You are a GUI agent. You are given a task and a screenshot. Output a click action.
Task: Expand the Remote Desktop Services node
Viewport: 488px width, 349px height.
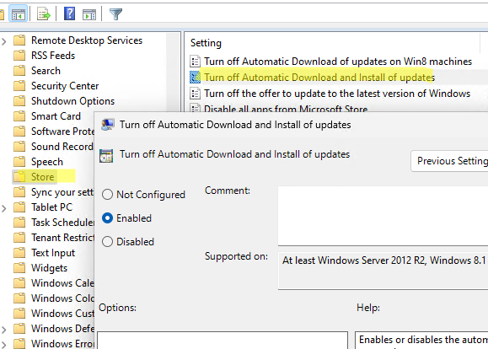pyautogui.click(x=4, y=40)
